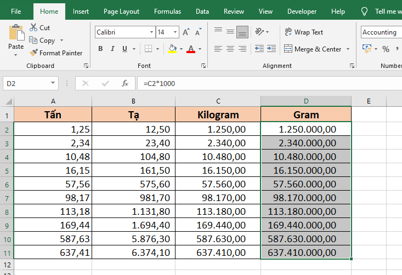402x275 pixels.
Task: Toggle Wrap Text for selected cells
Action: [x=304, y=32]
